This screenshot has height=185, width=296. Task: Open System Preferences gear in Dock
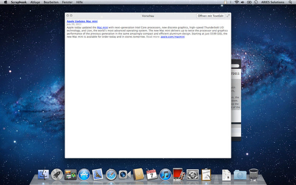coord(192,174)
